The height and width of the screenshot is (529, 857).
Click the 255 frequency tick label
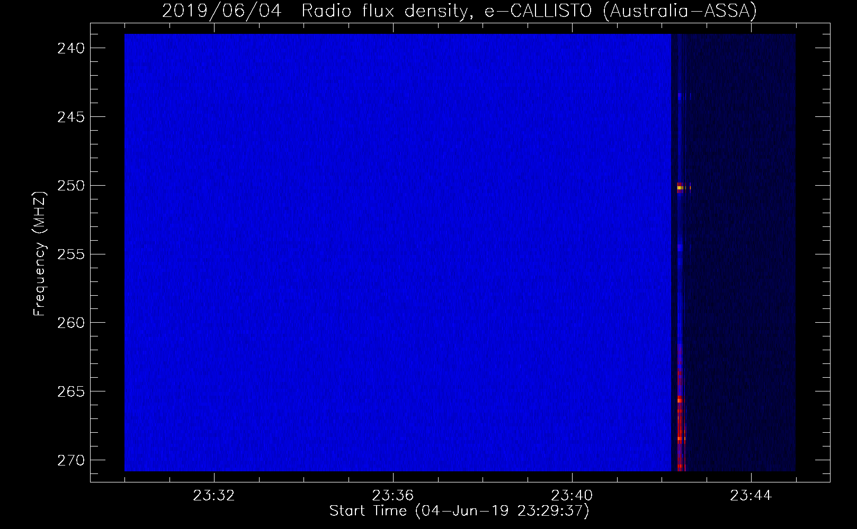(71, 254)
